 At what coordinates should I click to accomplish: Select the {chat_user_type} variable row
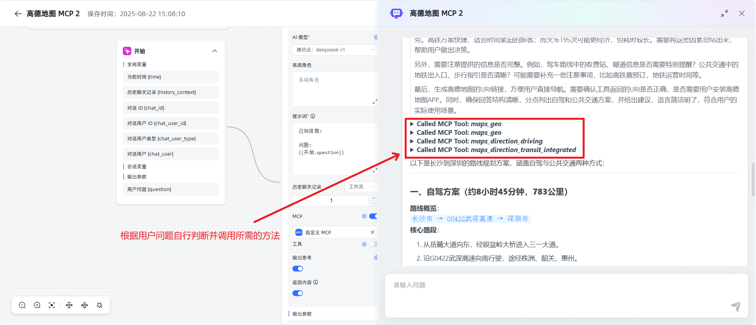(x=171, y=138)
